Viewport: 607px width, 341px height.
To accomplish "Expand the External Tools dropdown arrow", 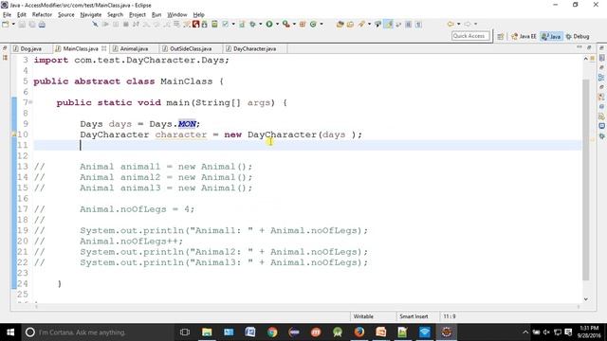I will coord(294,25).
